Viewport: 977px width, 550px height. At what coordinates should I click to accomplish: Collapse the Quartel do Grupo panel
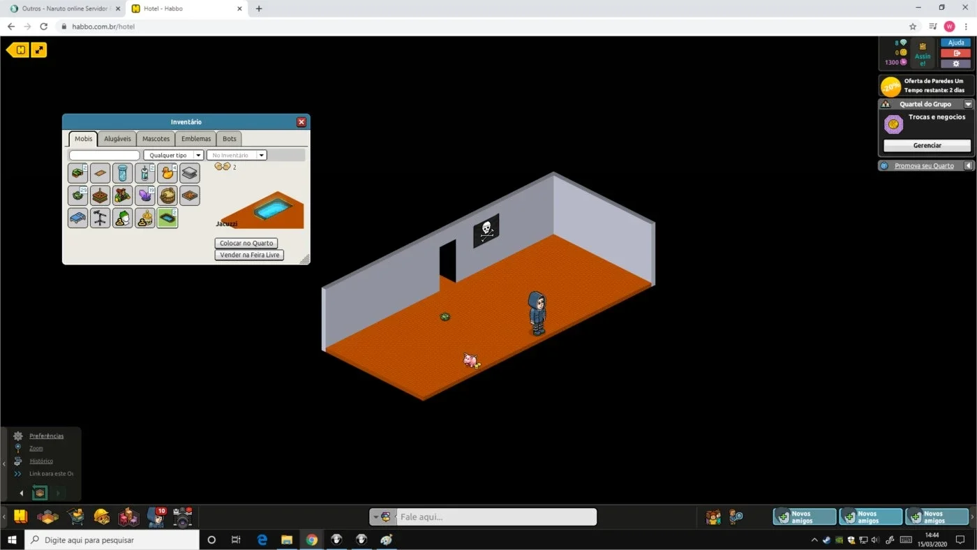[x=968, y=104]
